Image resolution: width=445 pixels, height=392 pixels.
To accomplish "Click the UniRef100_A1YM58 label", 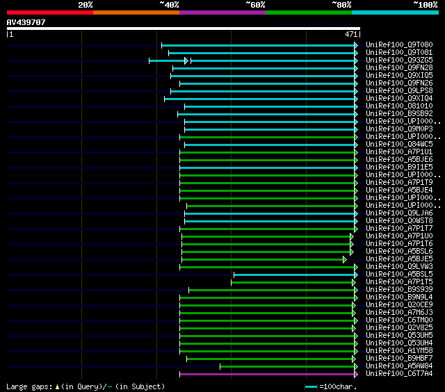I will pyautogui.click(x=399, y=351).
